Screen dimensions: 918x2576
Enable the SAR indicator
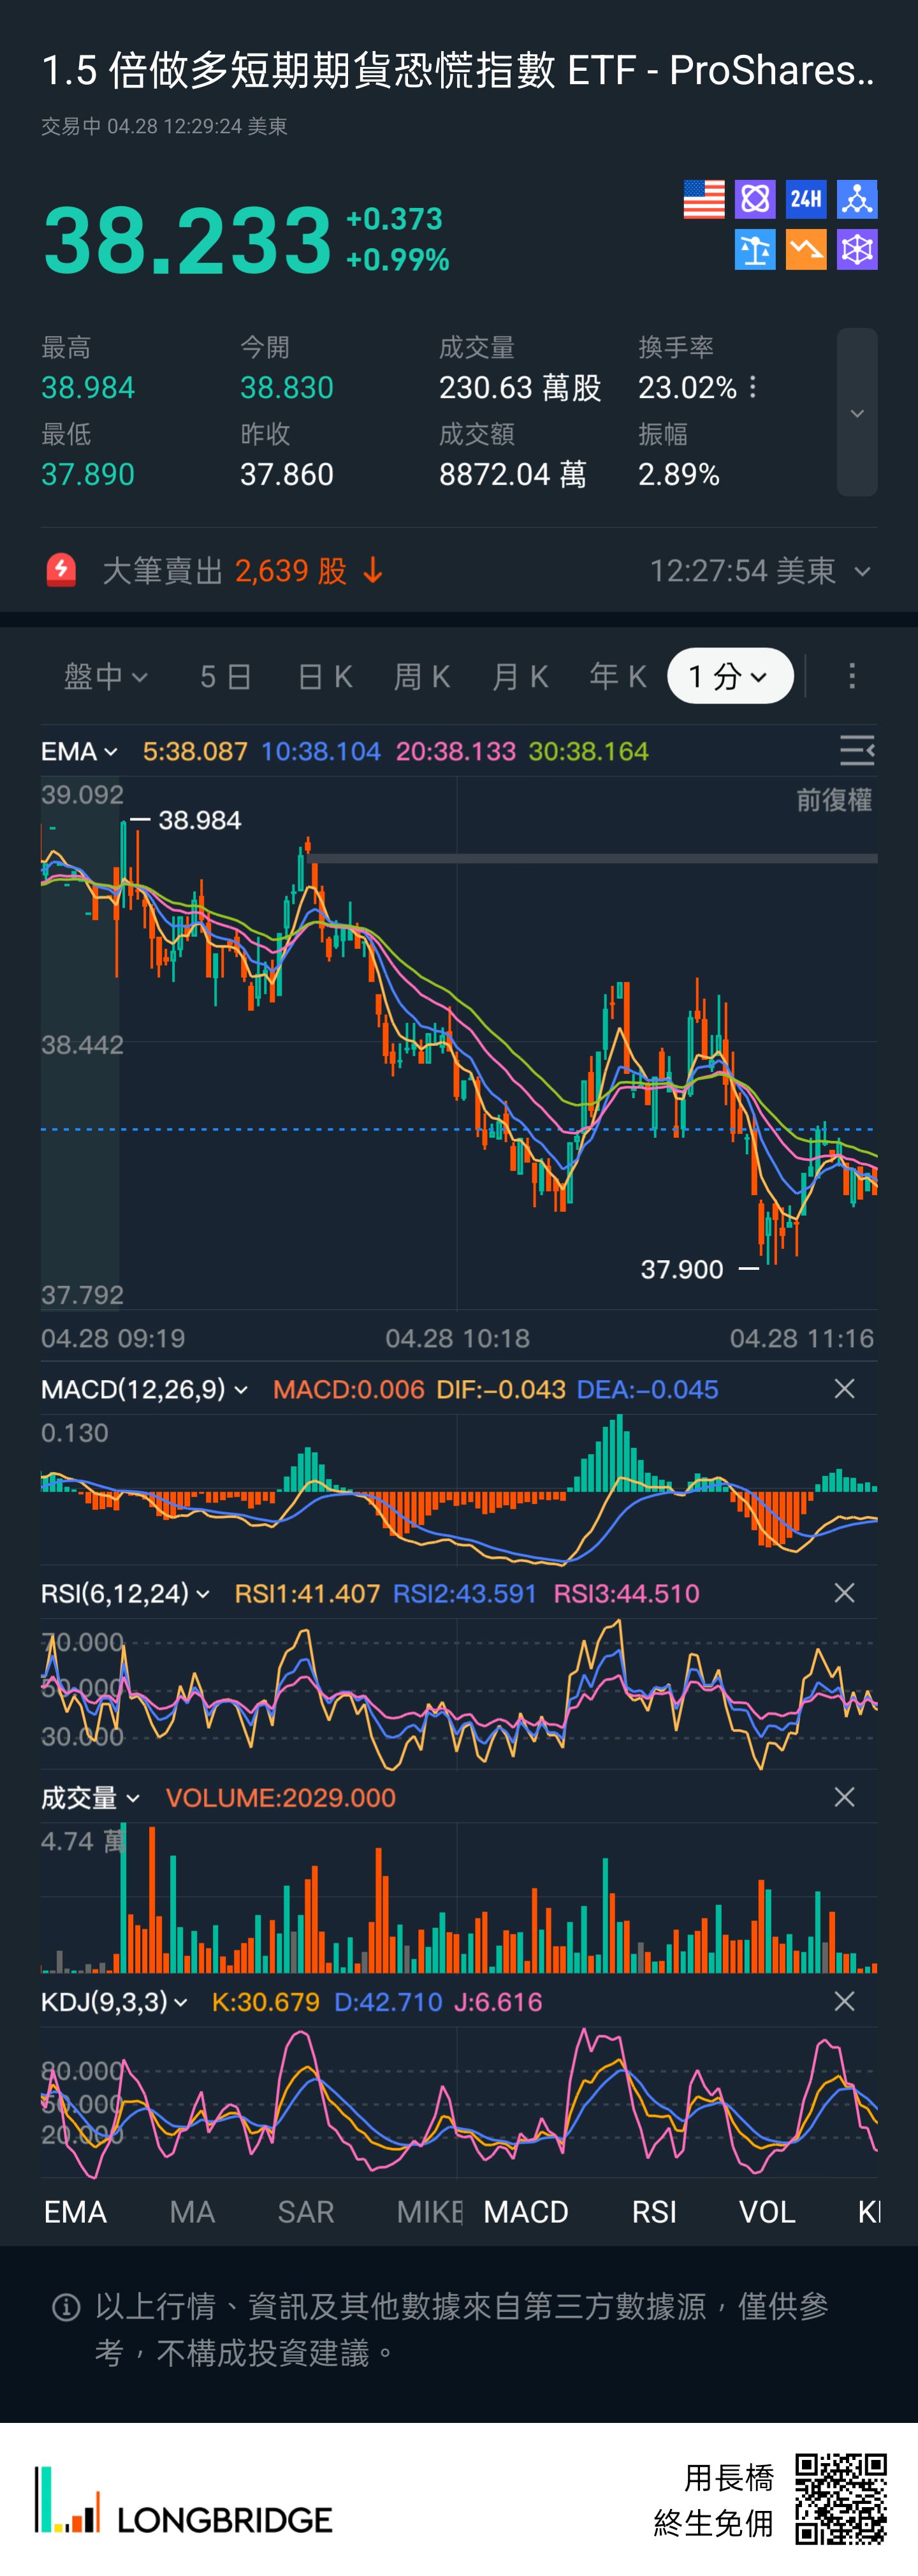click(305, 2212)
